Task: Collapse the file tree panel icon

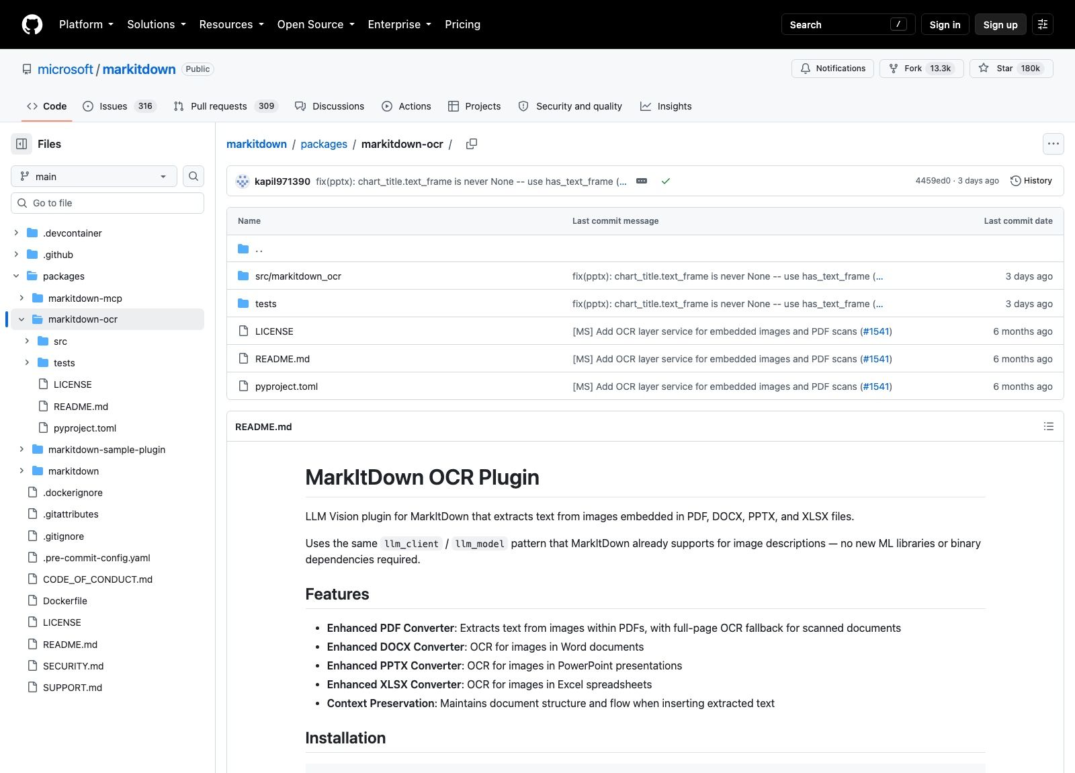Action: pyautogui.click(x=21, y=144)
